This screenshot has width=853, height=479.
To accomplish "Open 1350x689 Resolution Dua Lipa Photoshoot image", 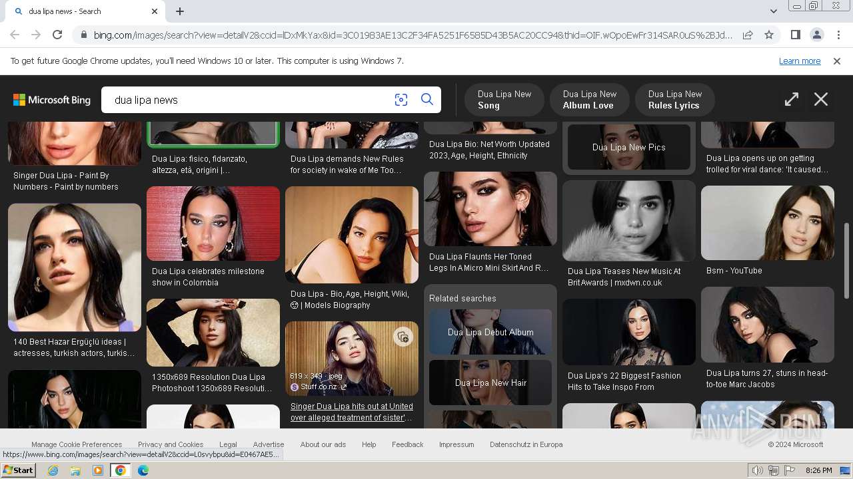I will pyautogui.click(x=213, y=333).
